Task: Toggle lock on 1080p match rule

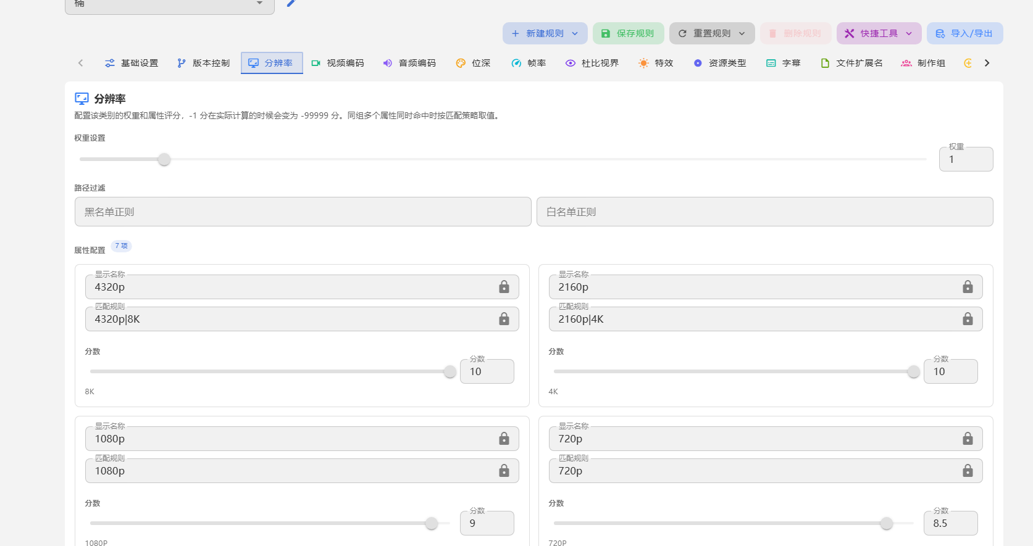Action: click(x=504, y=471)
